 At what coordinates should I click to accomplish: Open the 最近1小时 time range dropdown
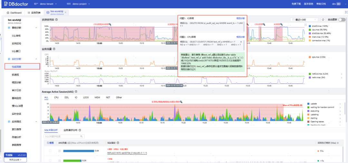(x=304, y=20)
